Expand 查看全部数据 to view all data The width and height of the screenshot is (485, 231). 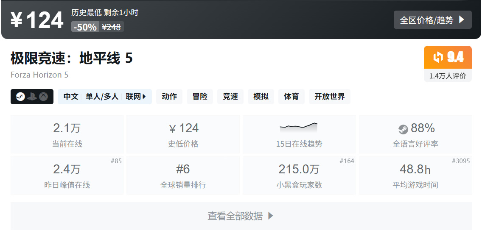click(x=241, y=216)
